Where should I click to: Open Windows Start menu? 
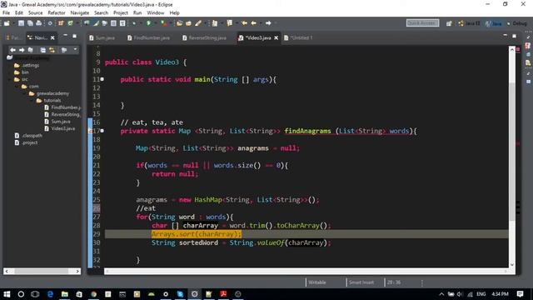pyautogui.click(x=7, y=294)
